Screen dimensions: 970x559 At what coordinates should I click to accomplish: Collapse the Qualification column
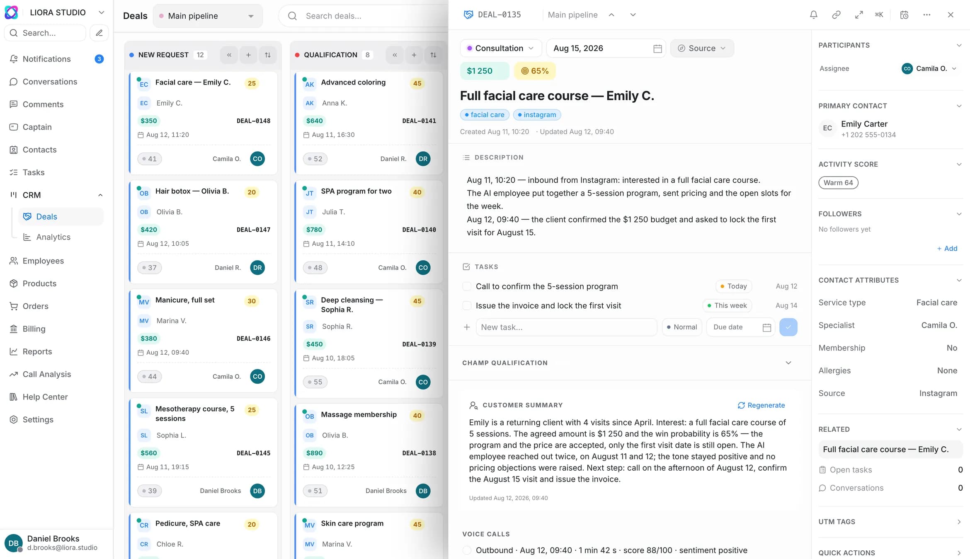click(x=395, y=55)
